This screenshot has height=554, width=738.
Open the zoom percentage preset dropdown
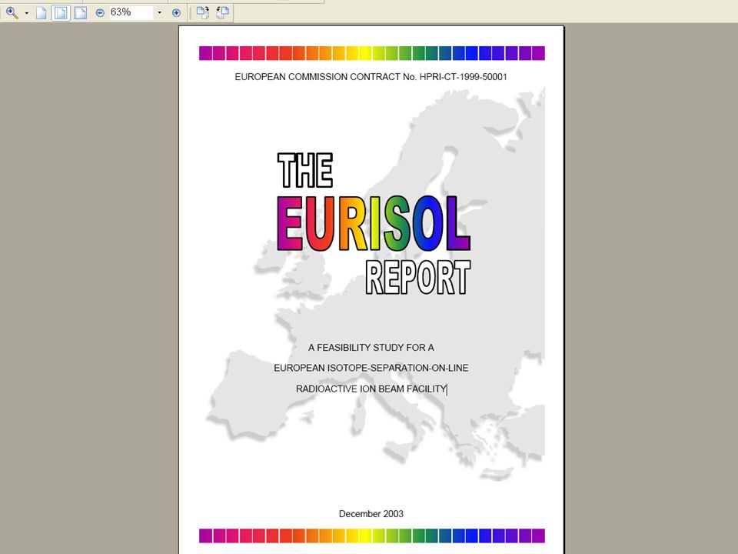click(160, 13)
